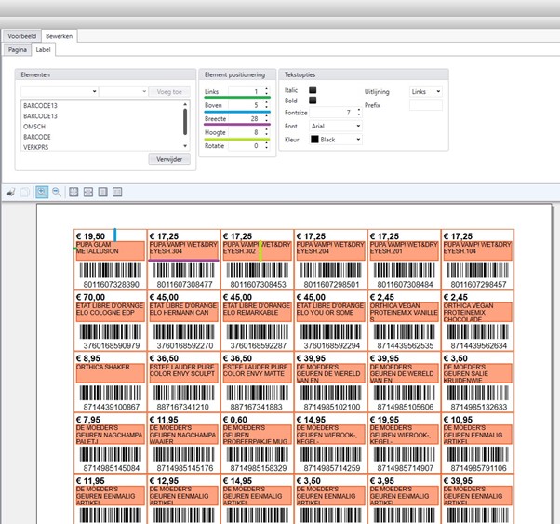Click the fit page width icon
This screenshot has width=560, height=524.
88,192
